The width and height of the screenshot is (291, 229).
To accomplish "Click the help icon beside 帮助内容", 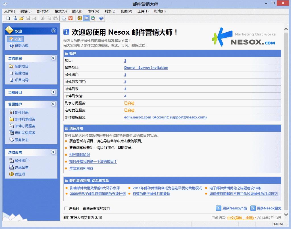I will point(11,46).
